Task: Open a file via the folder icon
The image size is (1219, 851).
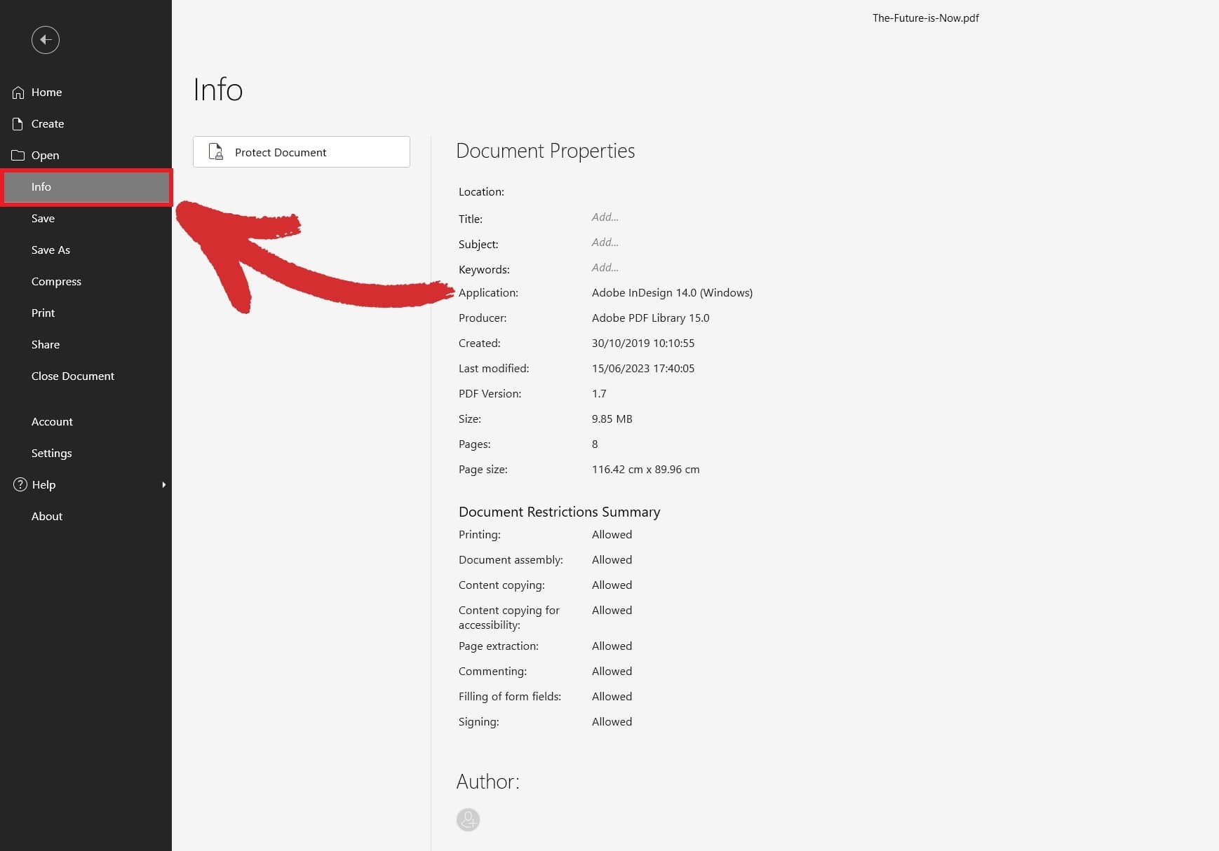Action: [17, 155]
